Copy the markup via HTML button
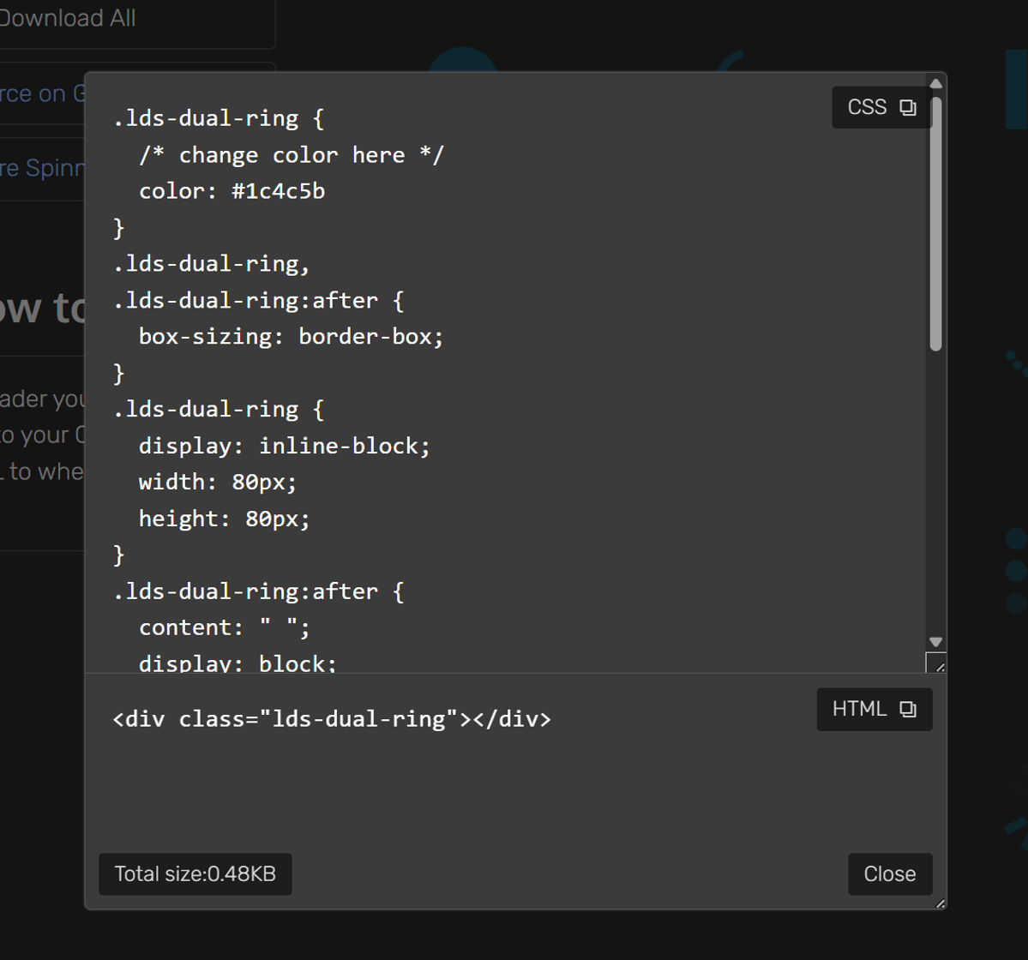 click(874, 709)
